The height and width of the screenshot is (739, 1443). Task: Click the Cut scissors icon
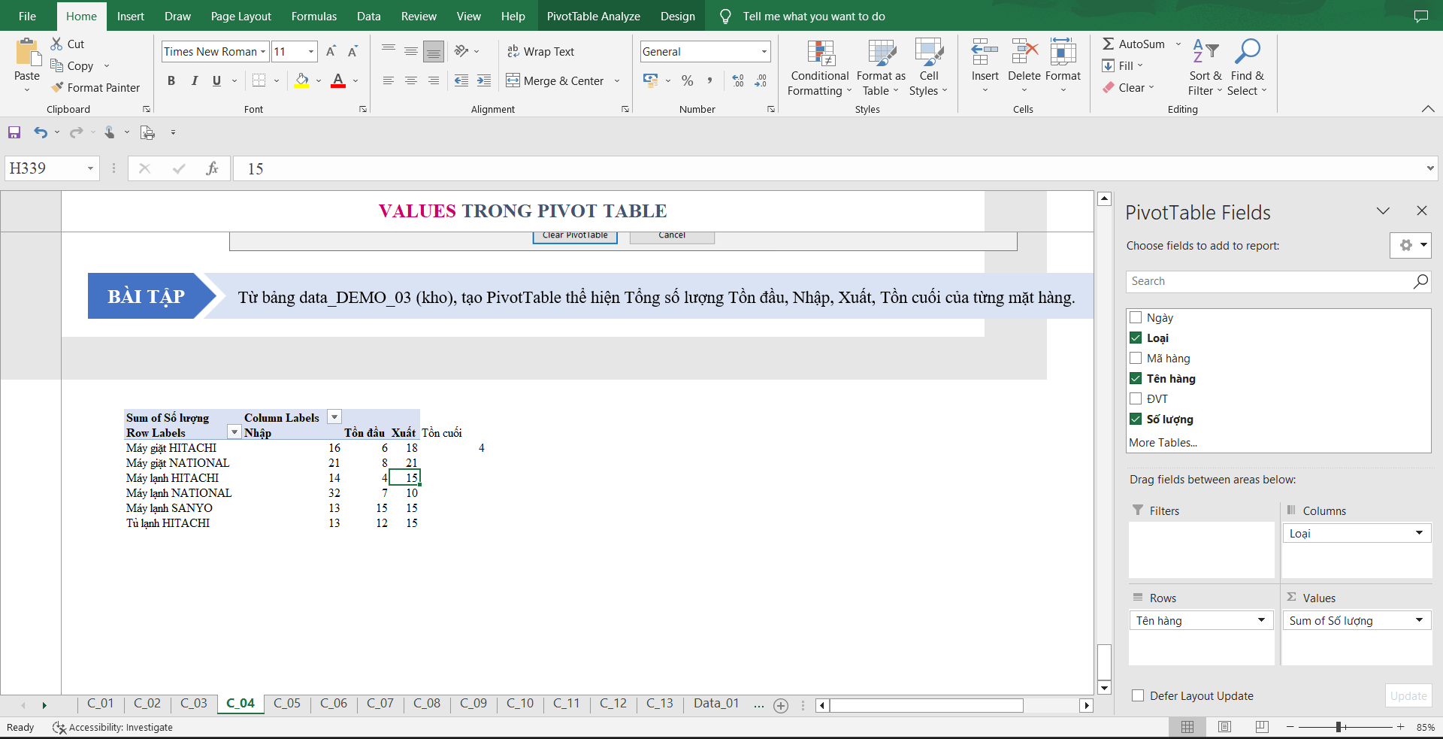point(56,44)
